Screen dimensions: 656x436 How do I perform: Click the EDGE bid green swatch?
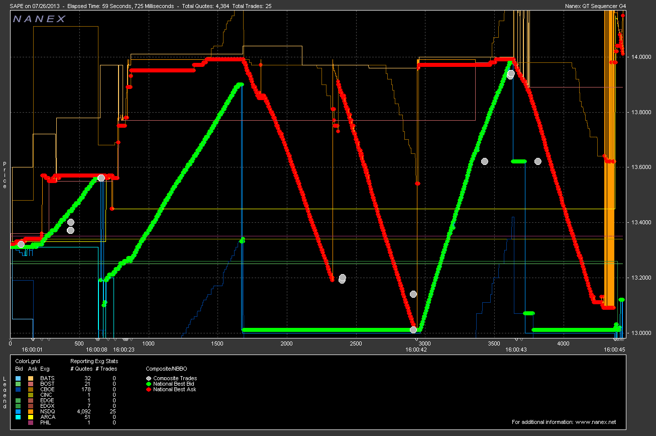click(18, 400)
